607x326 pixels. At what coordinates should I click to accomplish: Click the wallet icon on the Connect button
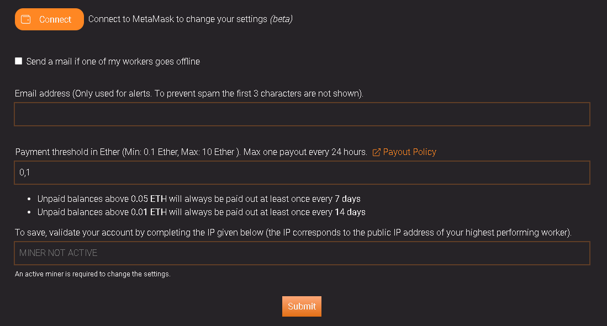tap(25, 19)
